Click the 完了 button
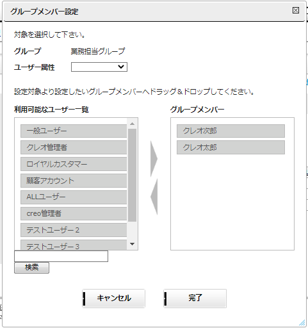Image resolution: width=308 pixels, height=328 pixels. 195,299
